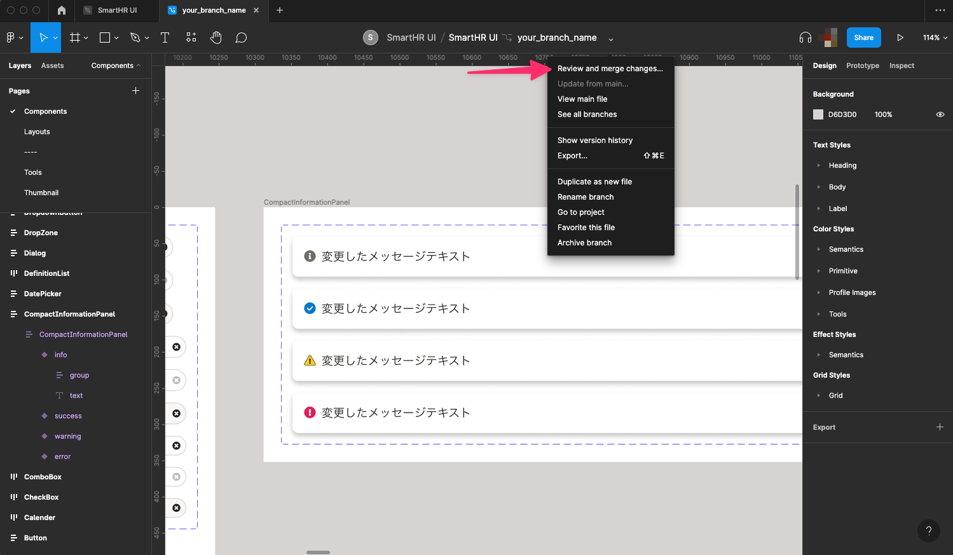
Task: Click the background color swatch
Action: tap(818, 114)
